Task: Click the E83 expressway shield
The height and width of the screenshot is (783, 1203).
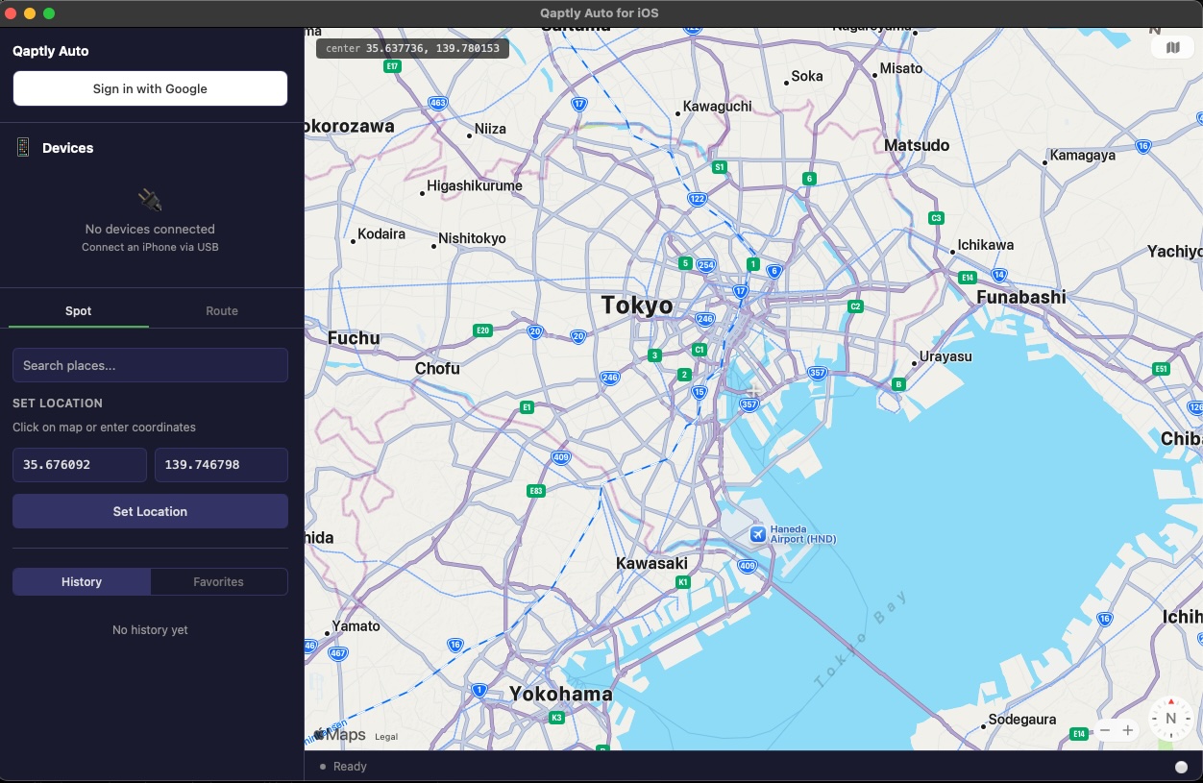Action: click(x=536, y=491)
